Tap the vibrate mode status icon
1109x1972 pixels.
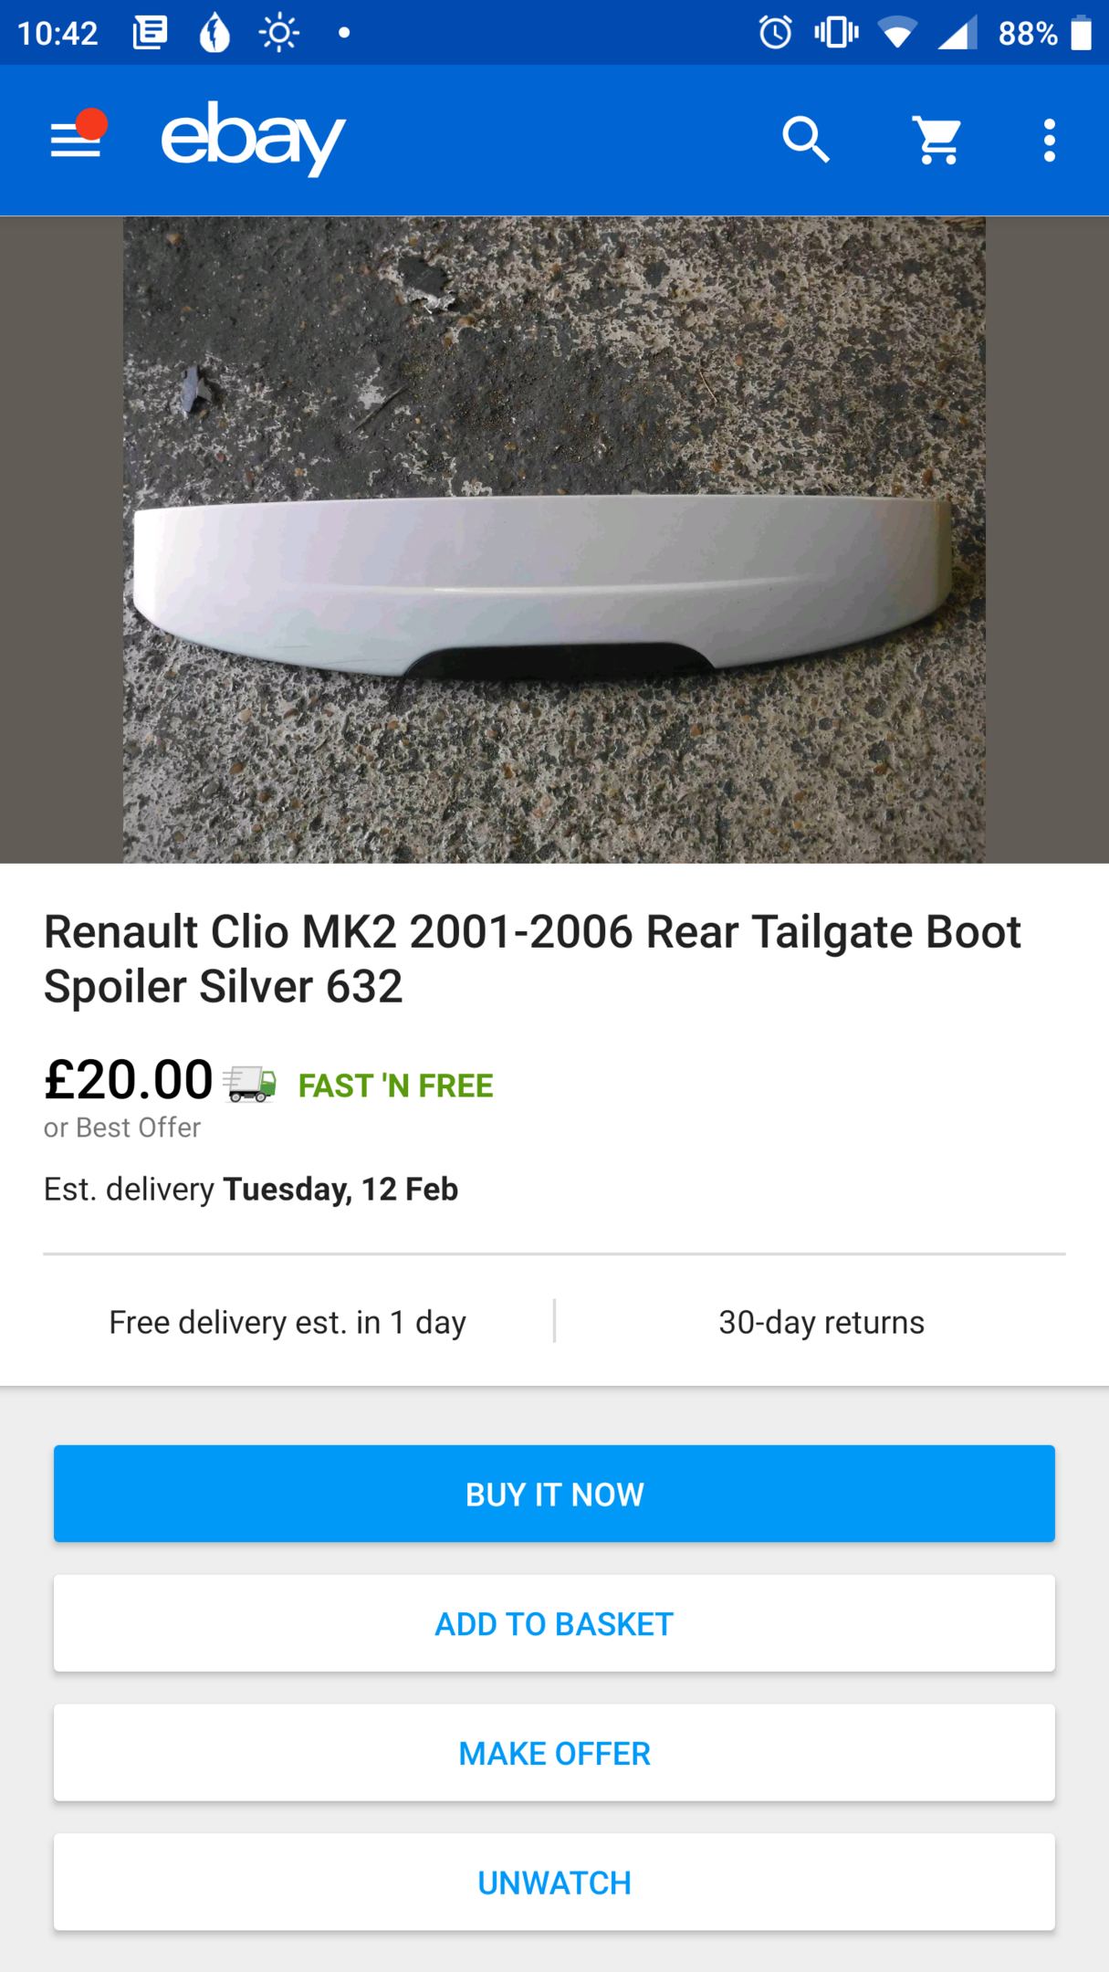click(x=835, y=33)
